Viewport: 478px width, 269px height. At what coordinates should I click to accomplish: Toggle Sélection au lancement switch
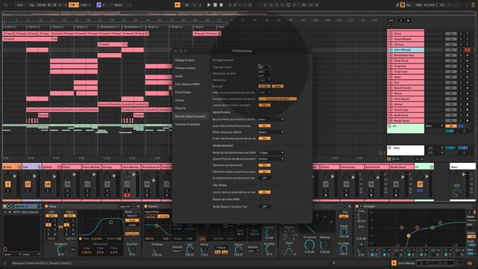[264, 165]
